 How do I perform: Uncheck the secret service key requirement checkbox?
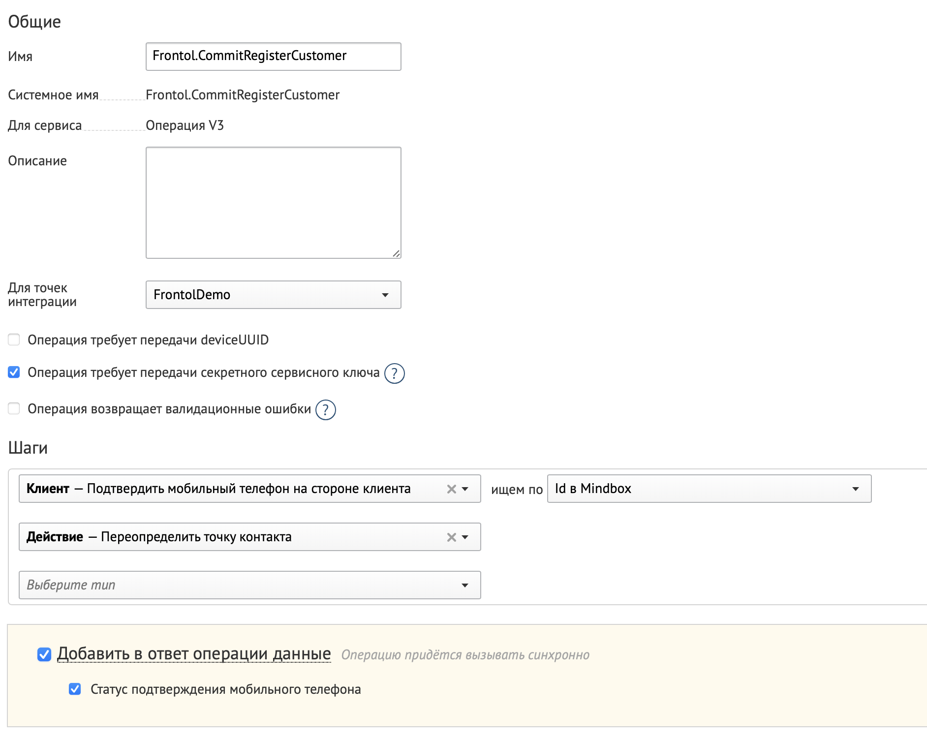click(x=14, y=372)
